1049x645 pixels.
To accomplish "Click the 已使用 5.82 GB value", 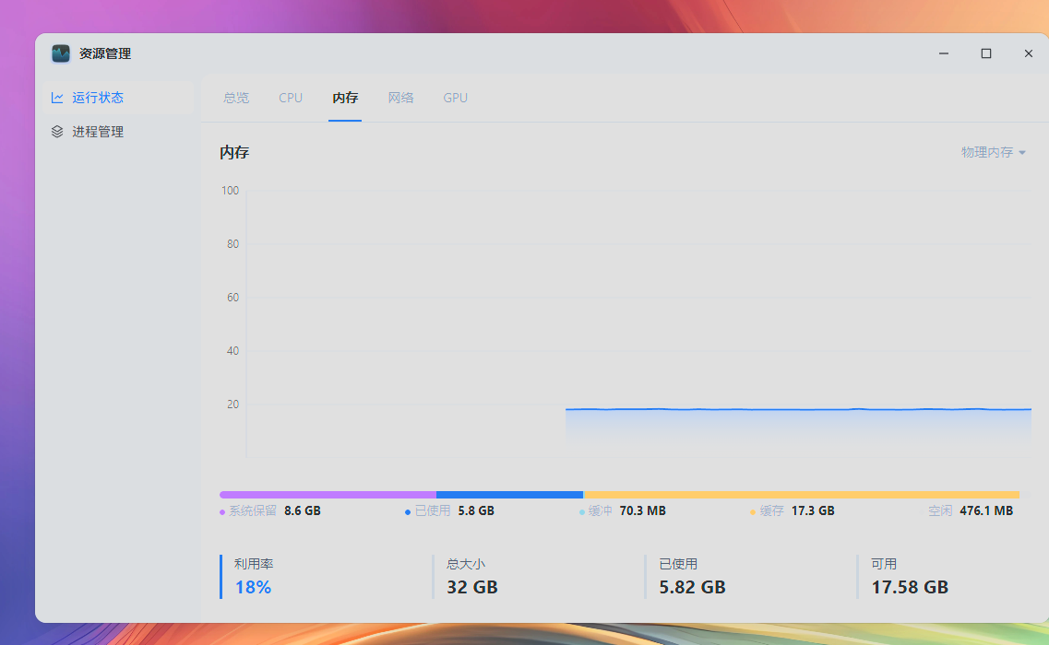I will coord(693,587).
